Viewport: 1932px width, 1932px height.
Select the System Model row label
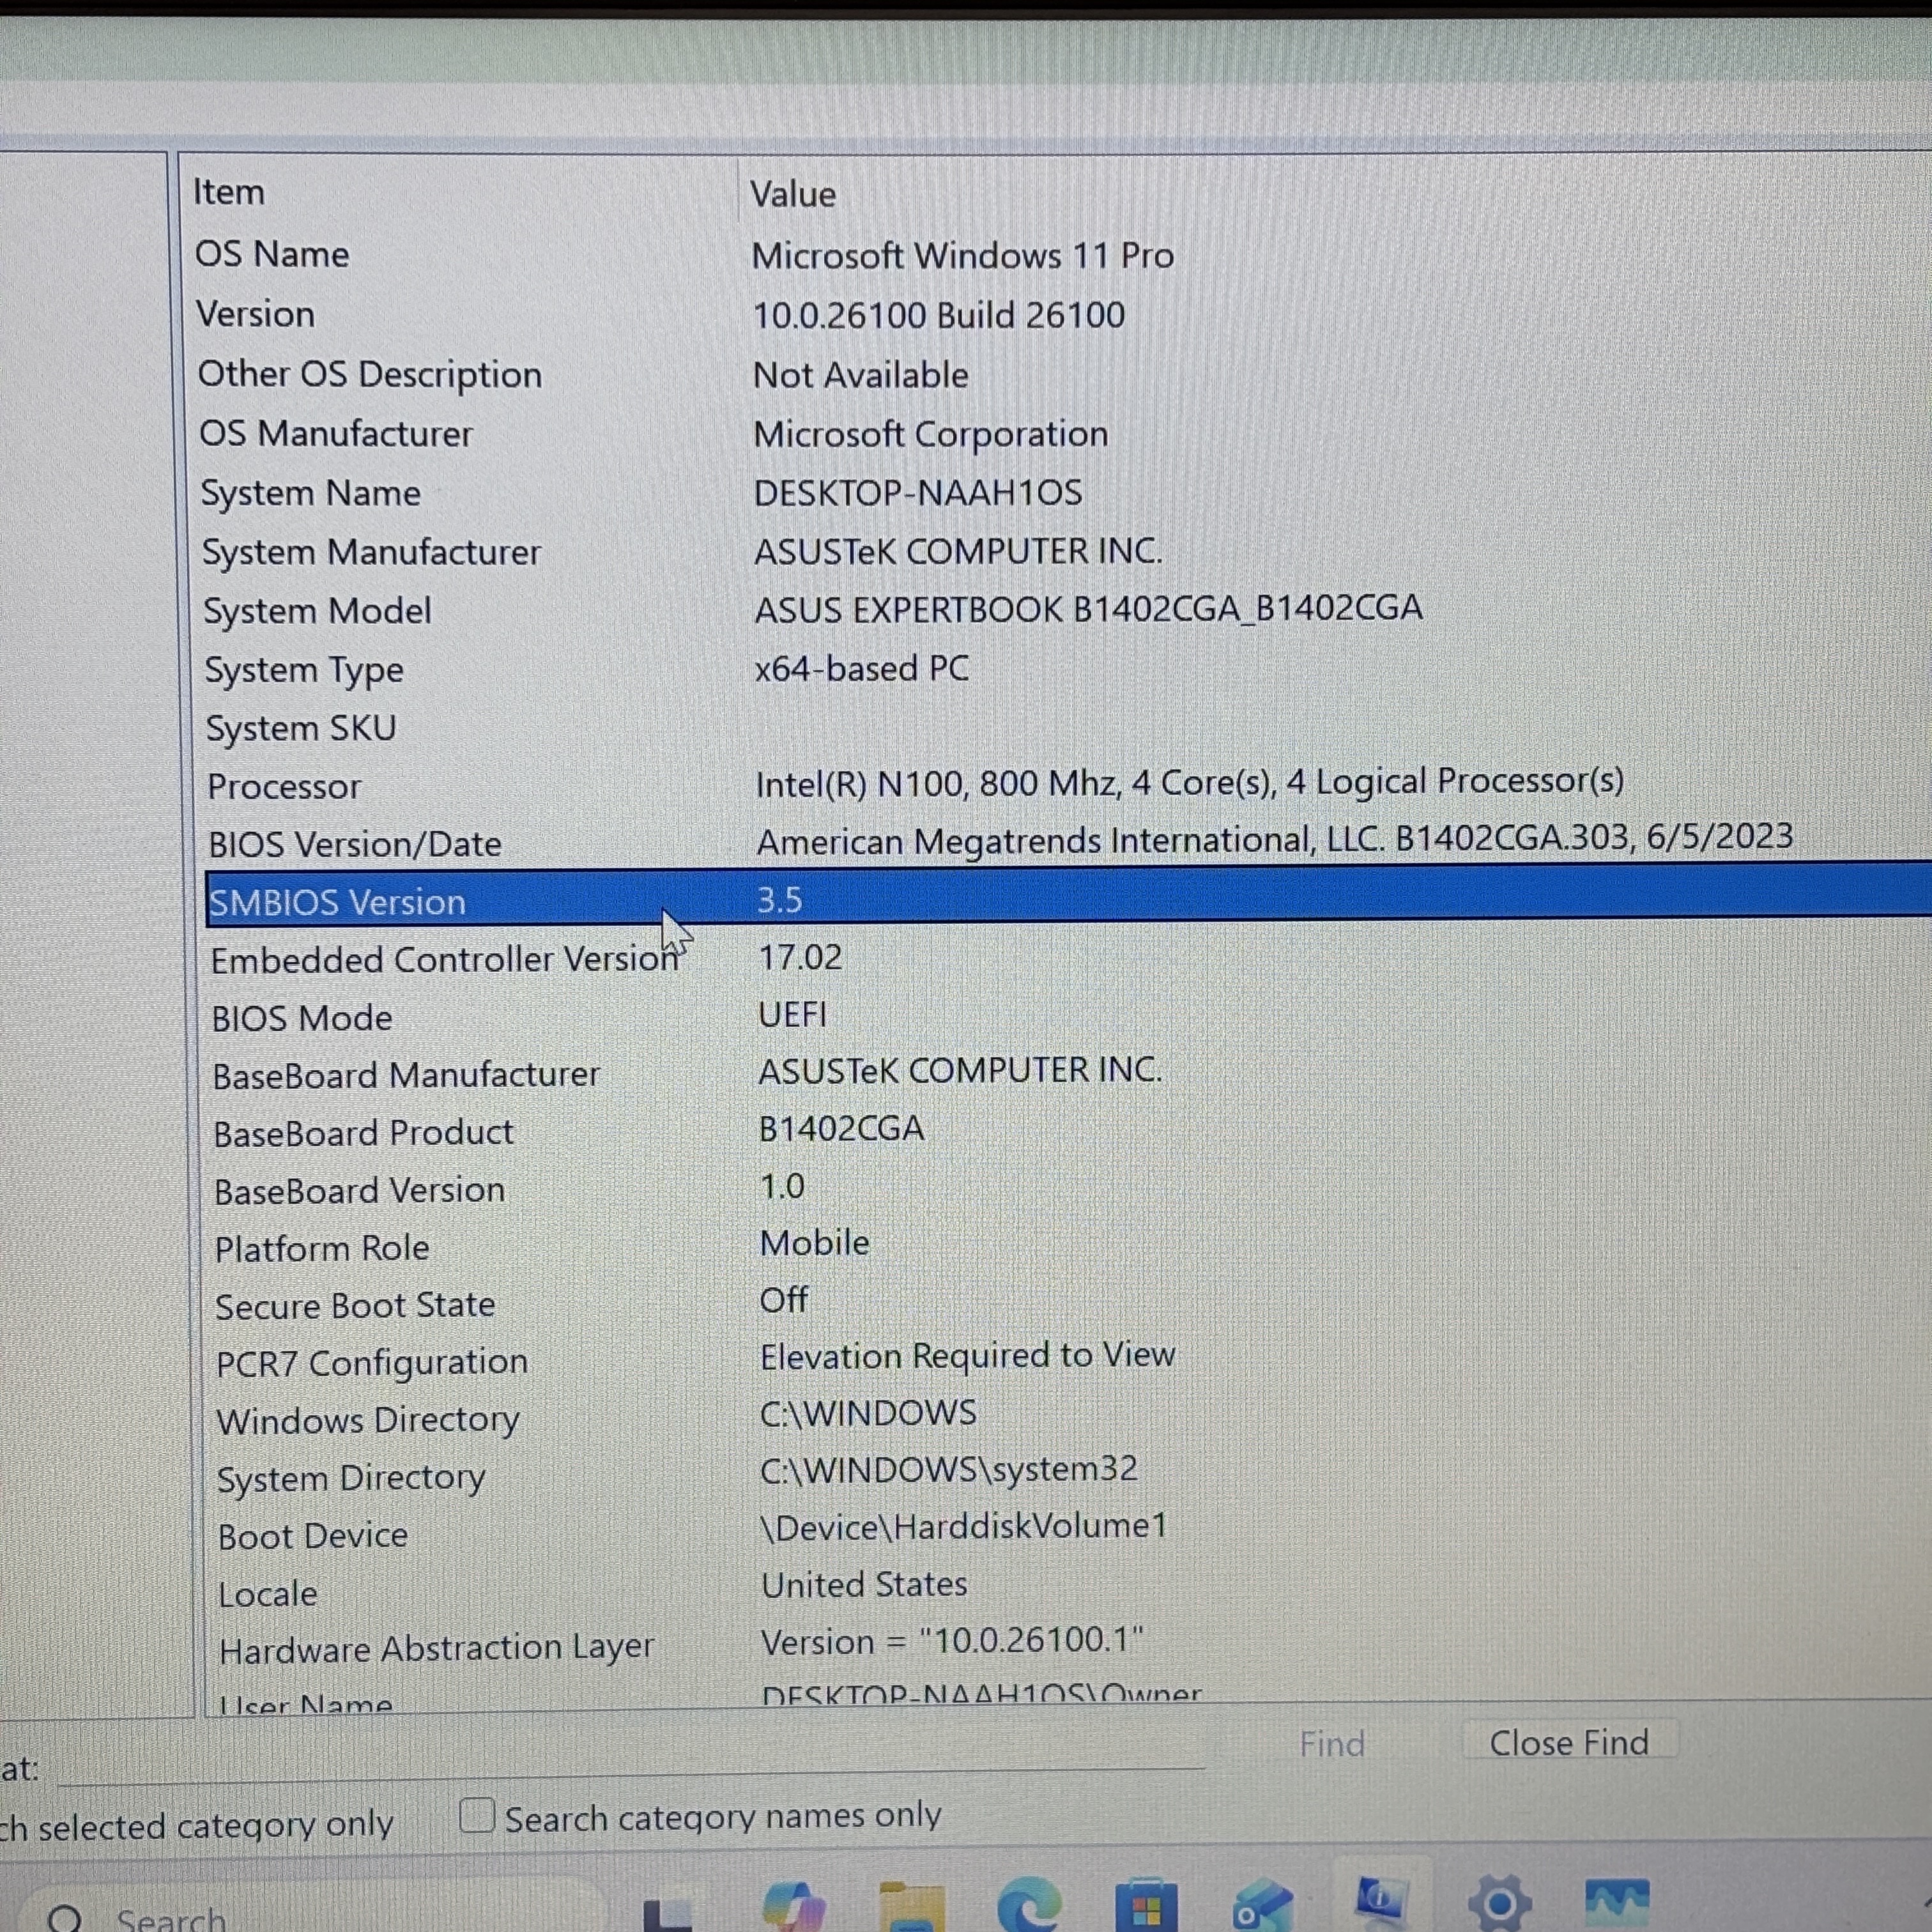(x=317, y=611)
